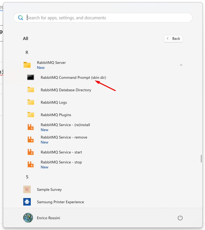205x230 pixels.
Task: Run RabbitMQ Service - stop
Action: point(61,162)
